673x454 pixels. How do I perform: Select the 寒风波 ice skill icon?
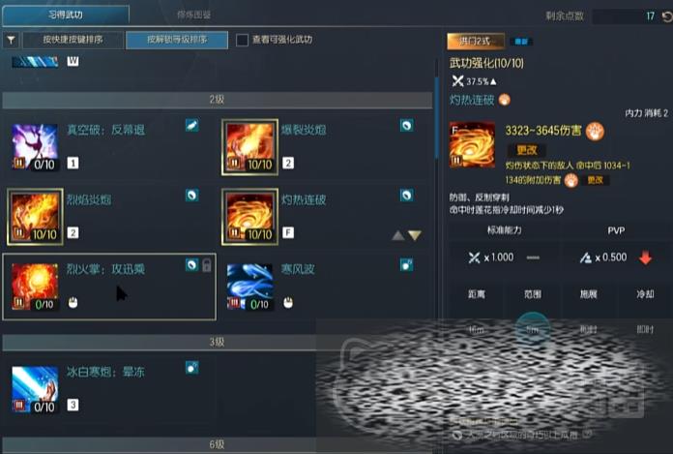point(249,287)
